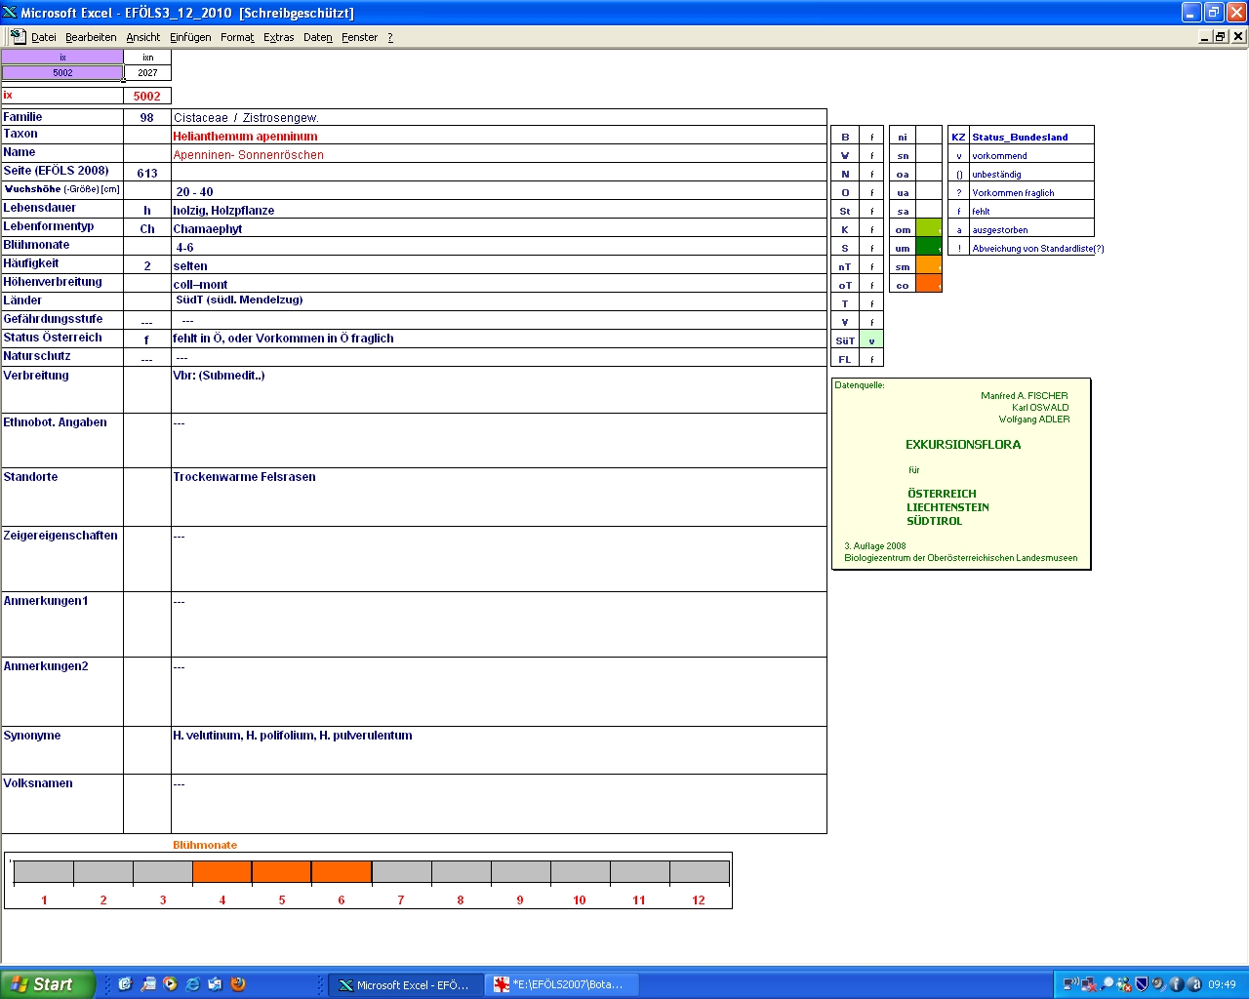Click the magnifier tray icon

coord(1107,984)
